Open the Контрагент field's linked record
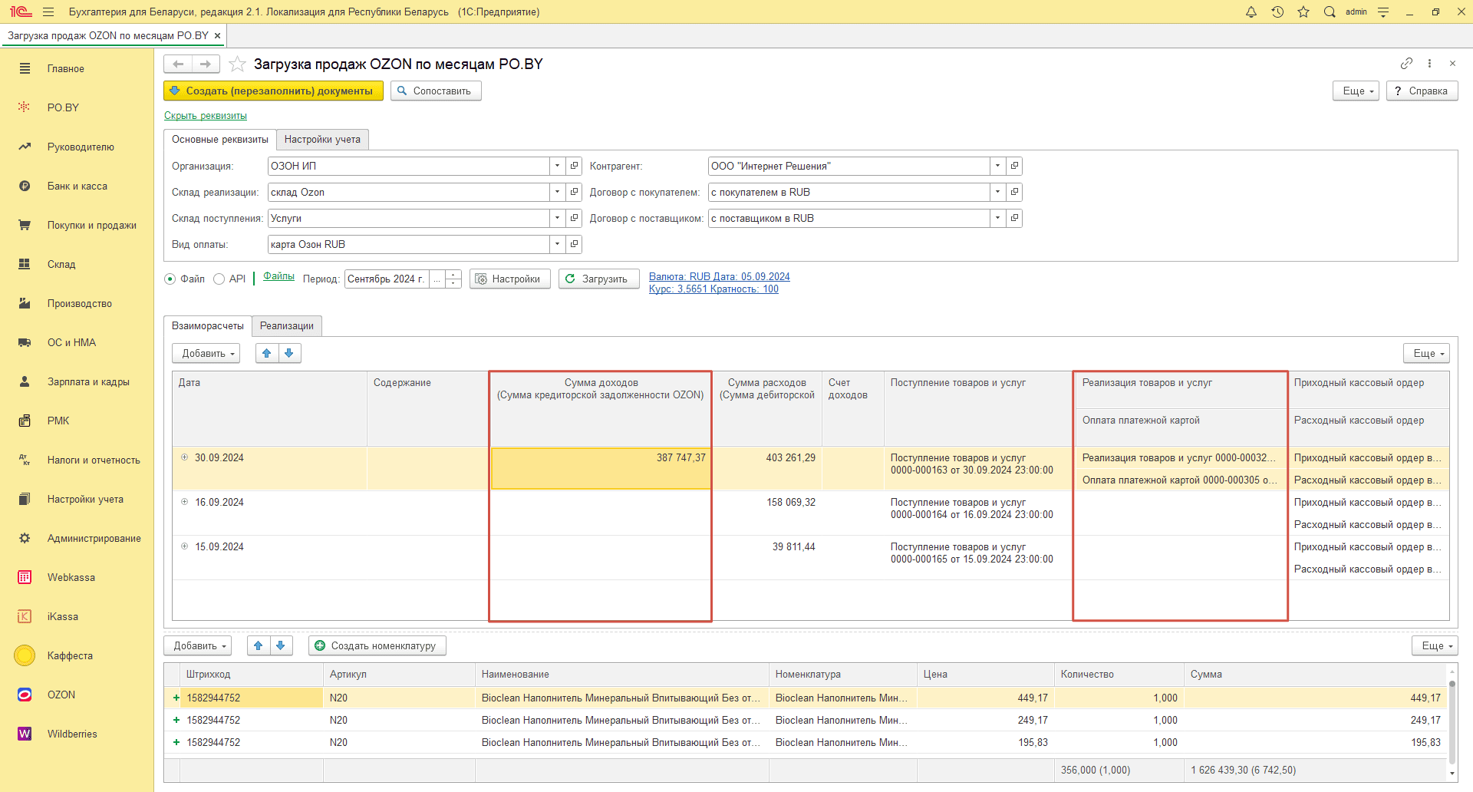 [x=1014, y=166]
